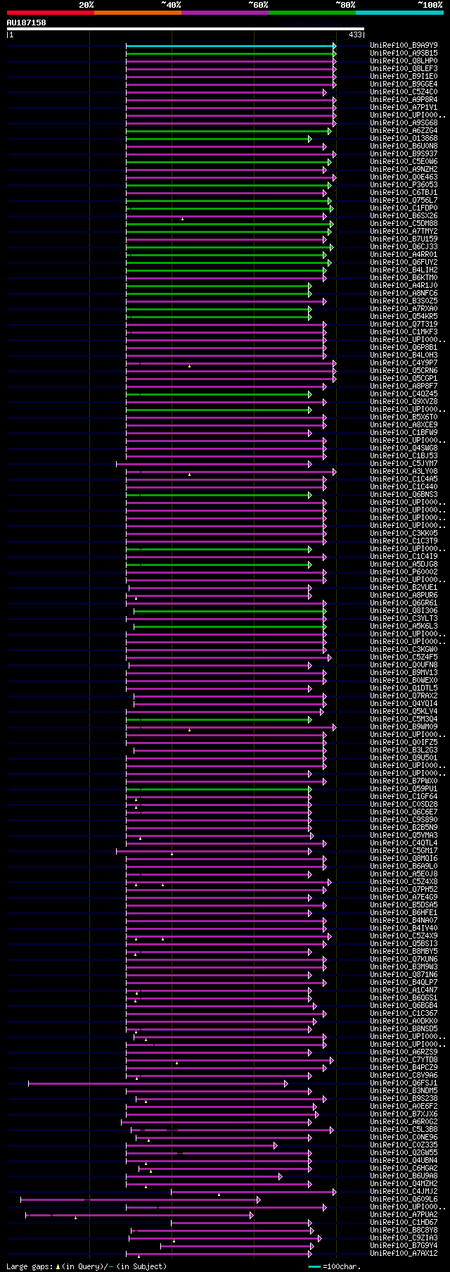Image resolution: width=450 pixels, height=1272 pixels.
Task: Click the orange ~40% identity legend segment
Action: pyautogui.click(x=138, y=13)
